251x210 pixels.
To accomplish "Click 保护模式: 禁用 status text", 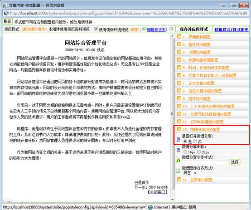I will click(x=183, y=207).
